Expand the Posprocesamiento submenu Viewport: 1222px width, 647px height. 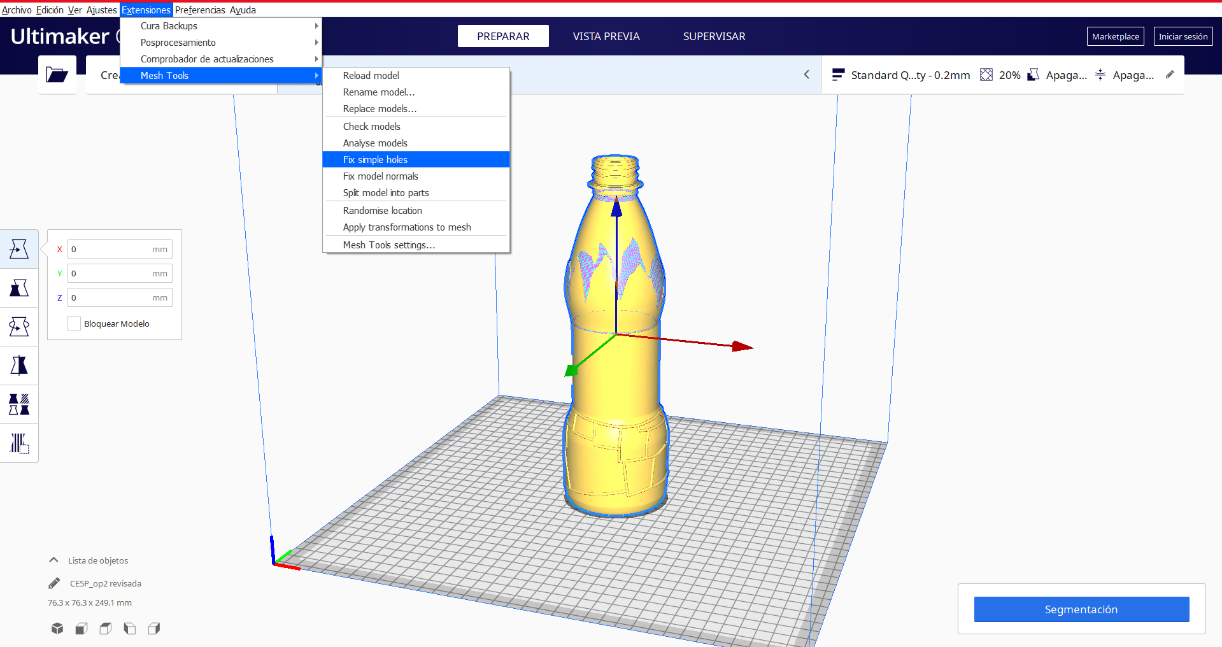[x=178, y=42]
